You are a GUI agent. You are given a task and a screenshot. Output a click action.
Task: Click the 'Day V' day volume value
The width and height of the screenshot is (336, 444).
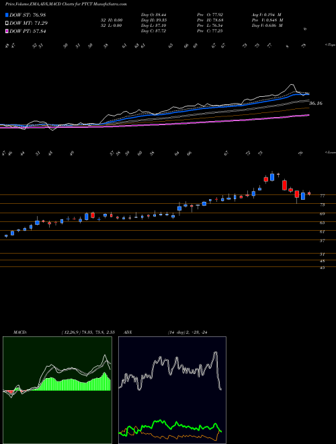click(268, 26)
